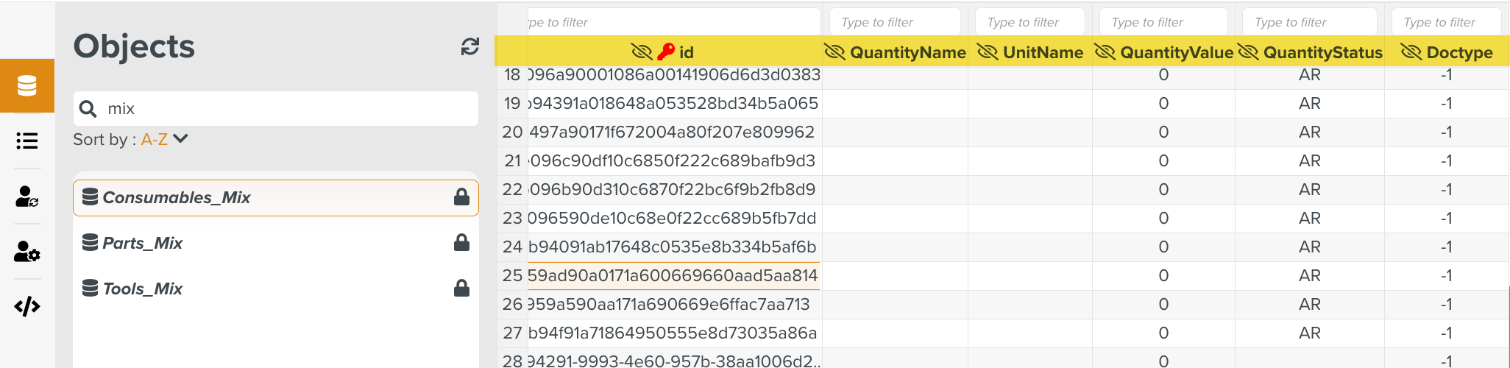Click the filter box above QuantityName
Image resolution: width=1510 pixels, height=368 pixels.
click(894, 22)
